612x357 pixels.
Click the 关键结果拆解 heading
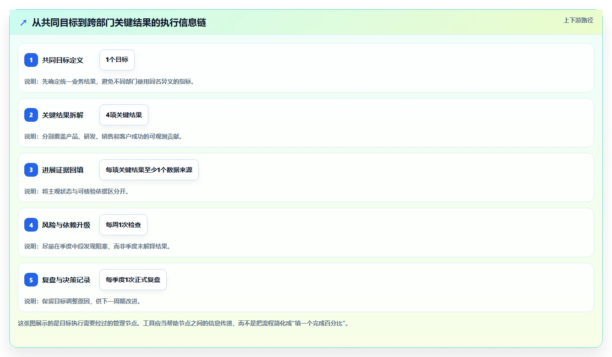point(63,115)
